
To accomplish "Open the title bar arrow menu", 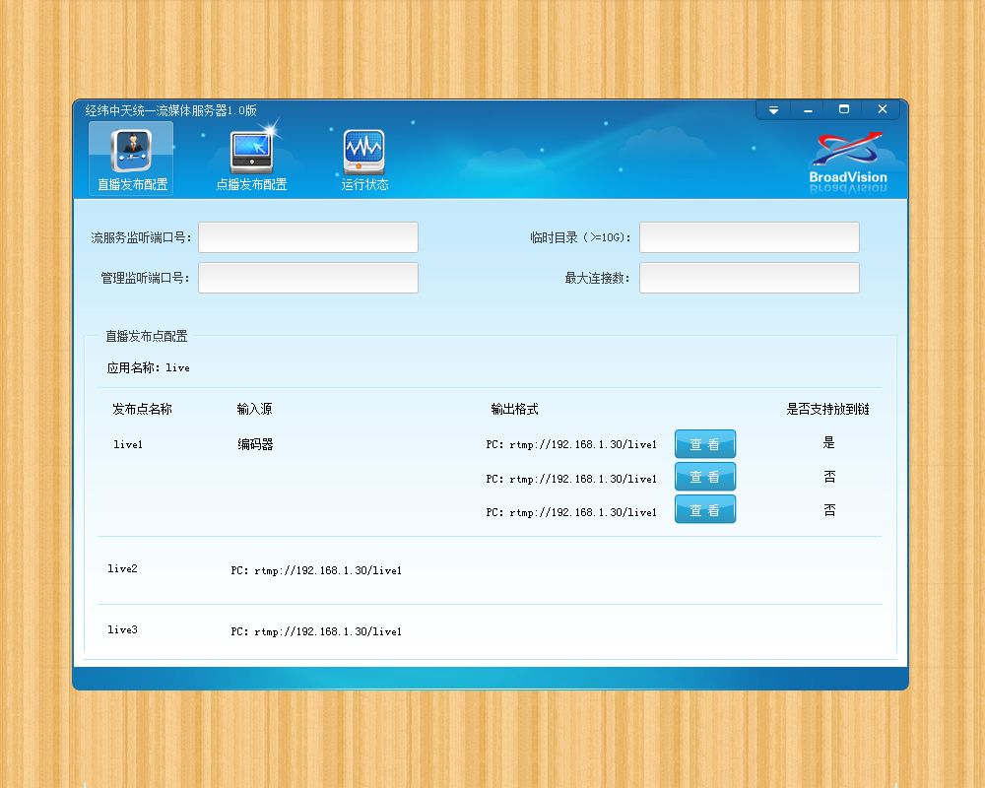I will point(774,109).
